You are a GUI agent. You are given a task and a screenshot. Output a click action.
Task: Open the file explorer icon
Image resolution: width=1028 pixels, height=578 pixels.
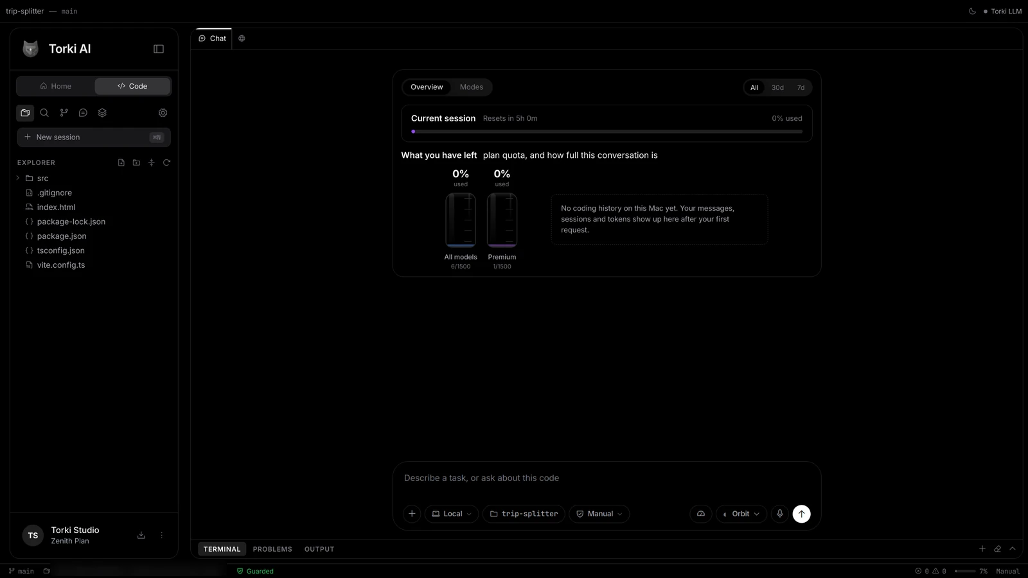25,113
